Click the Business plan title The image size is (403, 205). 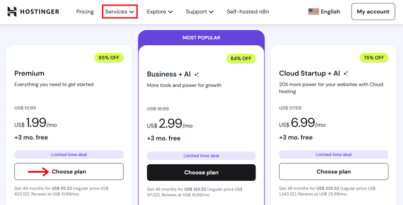pyautogui.click(x=169, y=74)
